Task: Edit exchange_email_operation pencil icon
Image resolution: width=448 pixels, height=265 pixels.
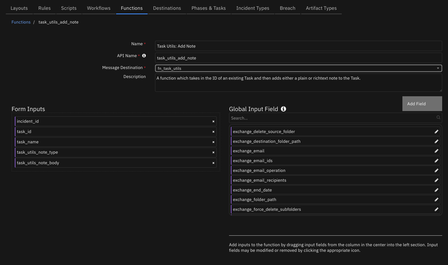Action: click(436, 171)
